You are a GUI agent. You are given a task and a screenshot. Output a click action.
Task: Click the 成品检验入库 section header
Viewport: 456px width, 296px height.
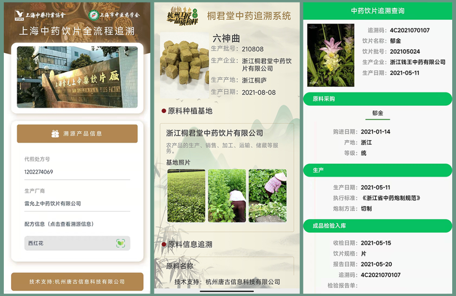(377, 226)
